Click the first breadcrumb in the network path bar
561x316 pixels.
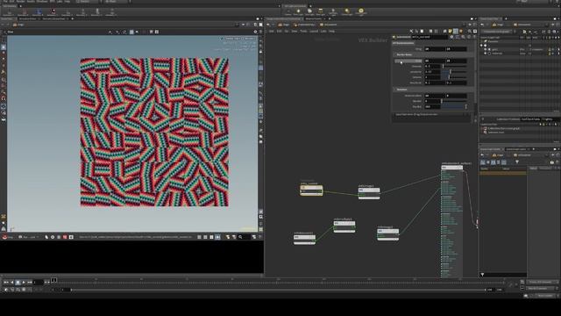[x=284, y=25]
